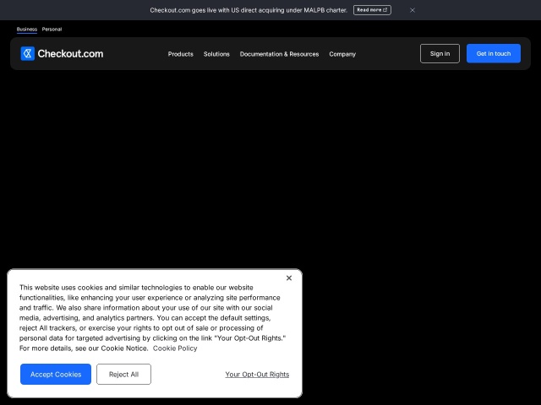Click the MALPB charter announcement text
Image resolution: width=541 pixels, height=405 pixels.
pos(249,10)
